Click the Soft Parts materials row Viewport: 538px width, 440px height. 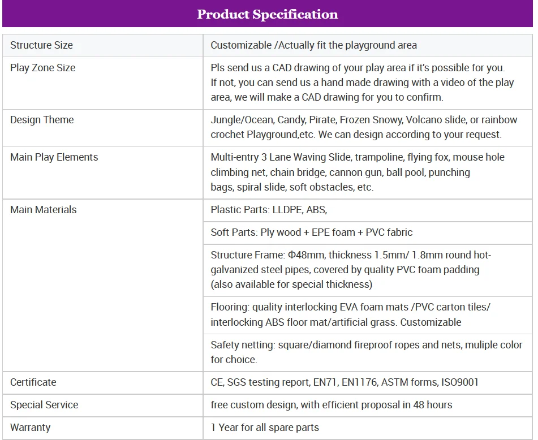click(x=312, y=232)
